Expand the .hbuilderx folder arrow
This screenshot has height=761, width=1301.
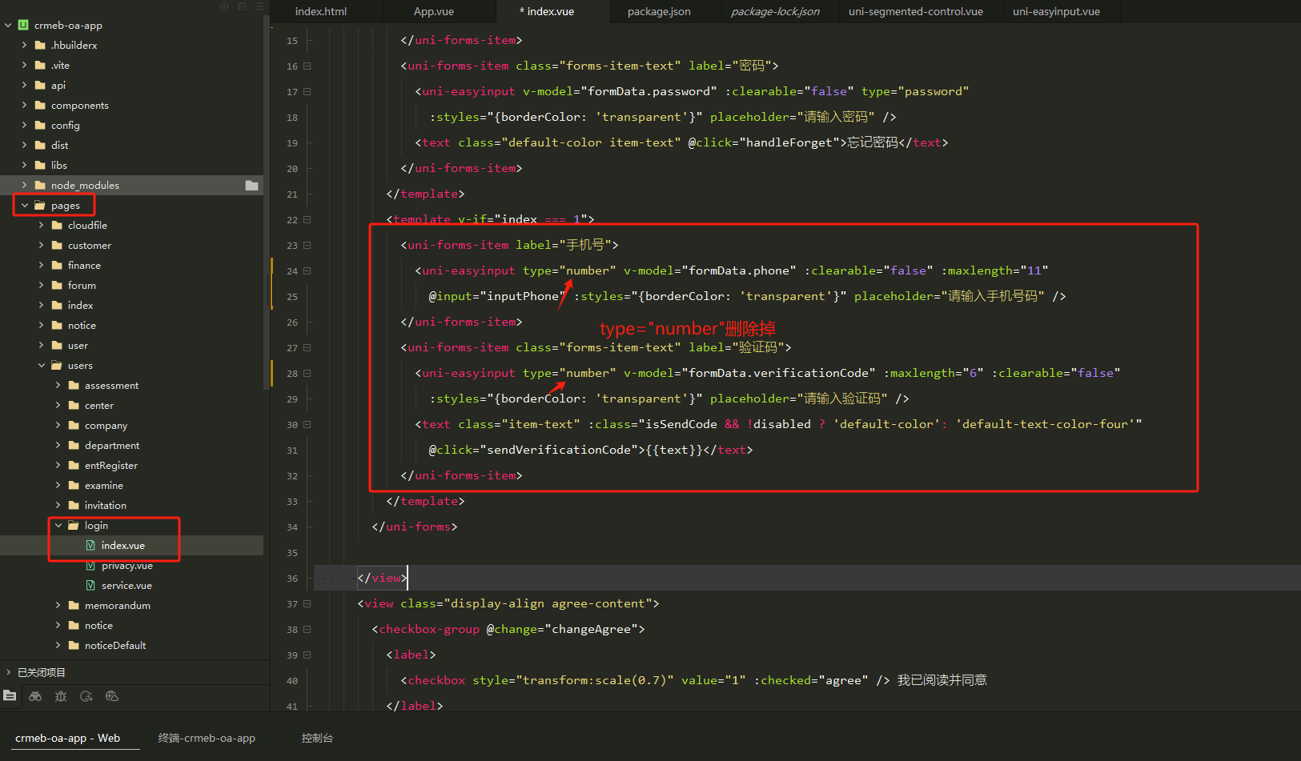24,45
